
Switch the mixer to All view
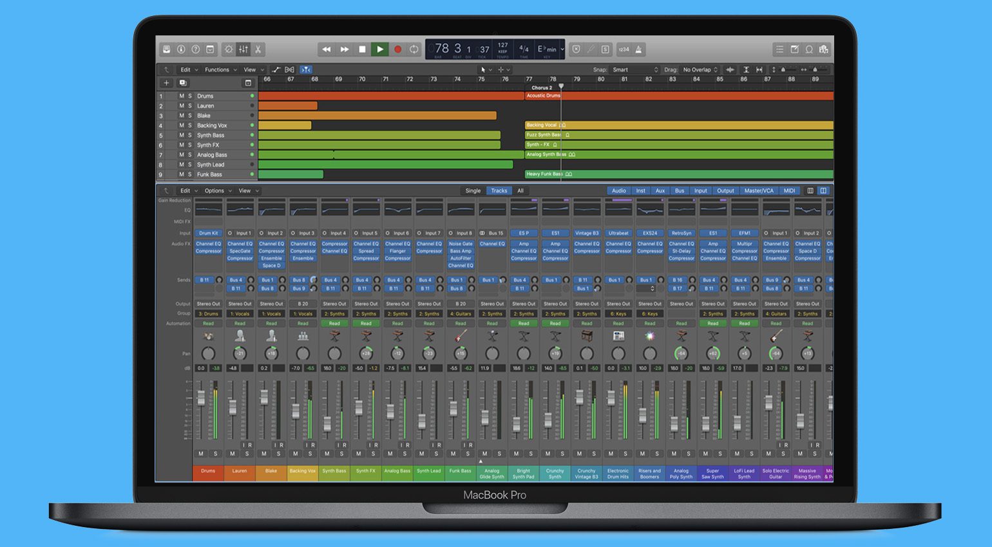[520, 190]
